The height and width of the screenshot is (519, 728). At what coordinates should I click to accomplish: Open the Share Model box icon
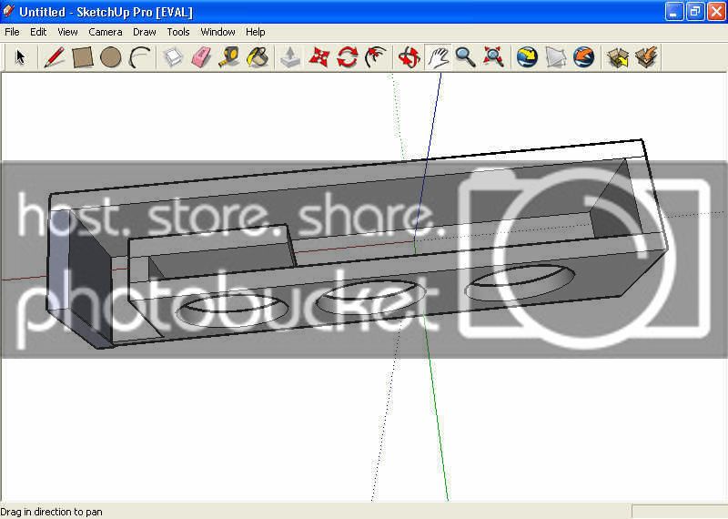(x=646, y=57)
